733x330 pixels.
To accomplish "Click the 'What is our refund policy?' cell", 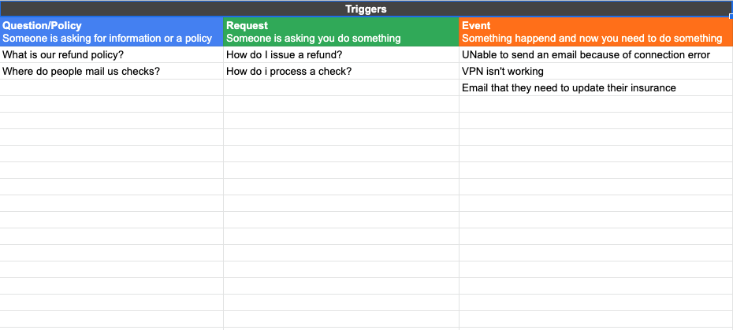I will [112, 54].
